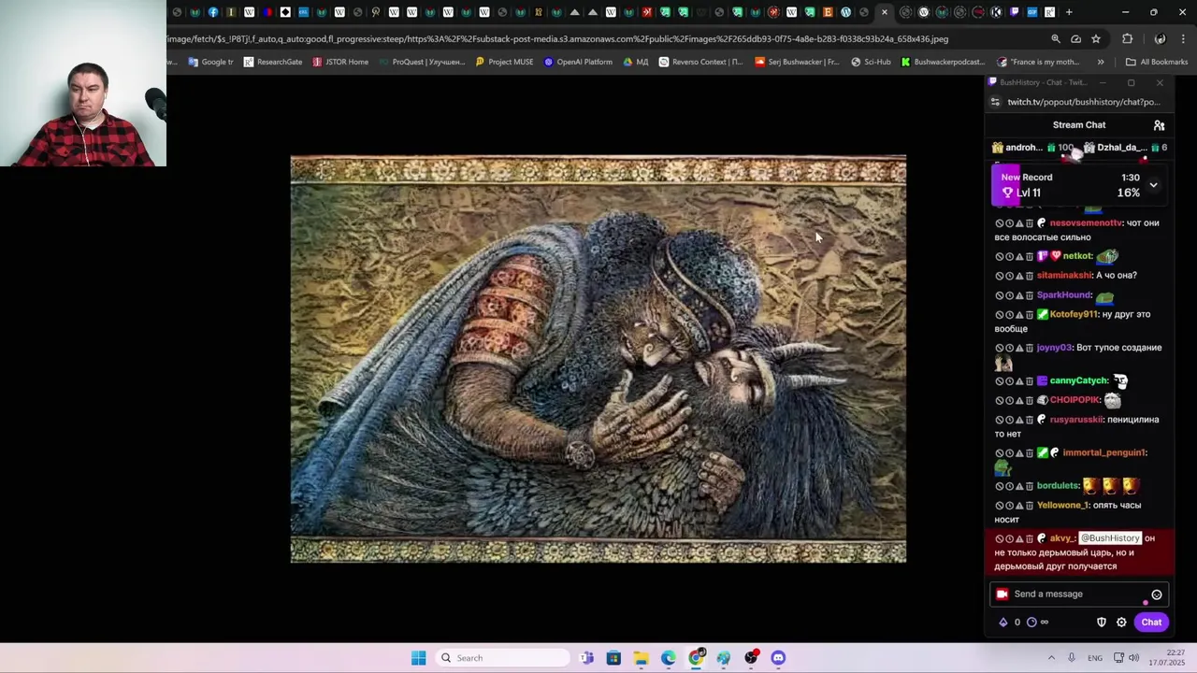
Task: Open username Kotofey911 in chat
Action: coord(1074,315)
